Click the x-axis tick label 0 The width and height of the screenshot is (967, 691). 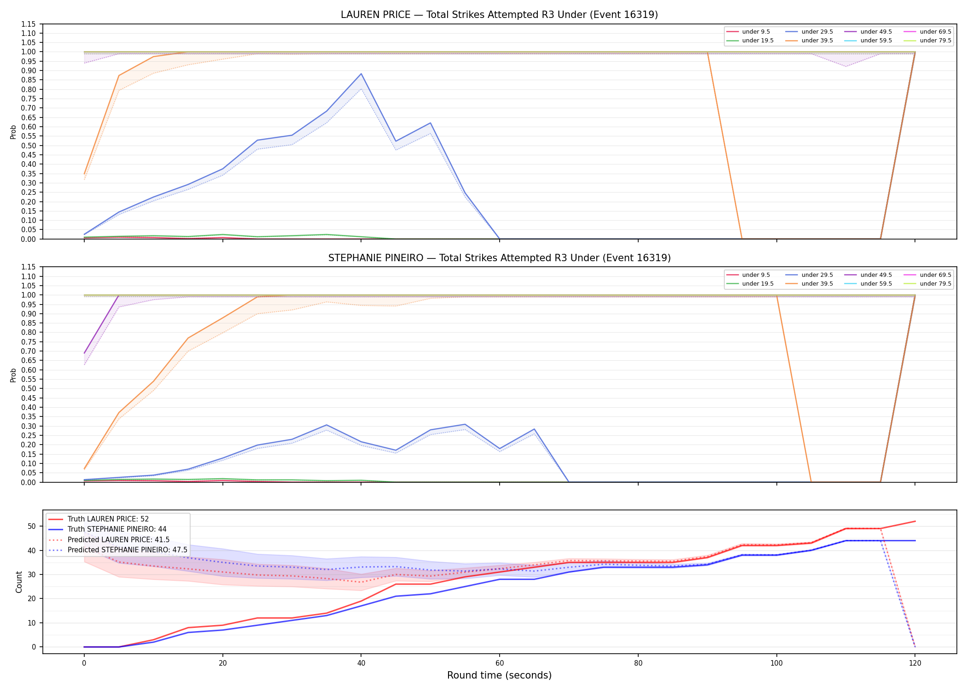pyautogui.click(x=84, y=663)
